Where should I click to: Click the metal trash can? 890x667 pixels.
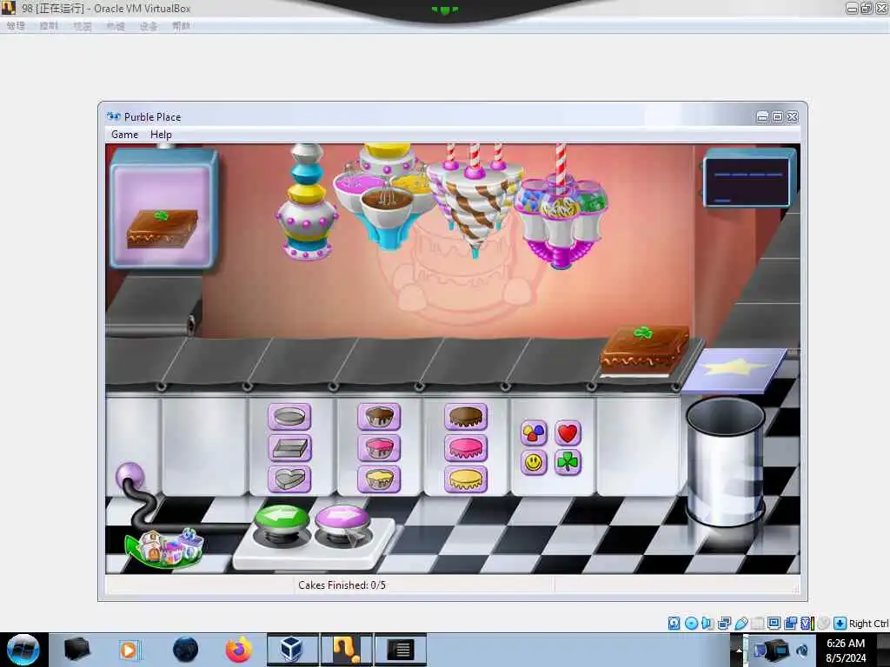[x=726, y=462]
